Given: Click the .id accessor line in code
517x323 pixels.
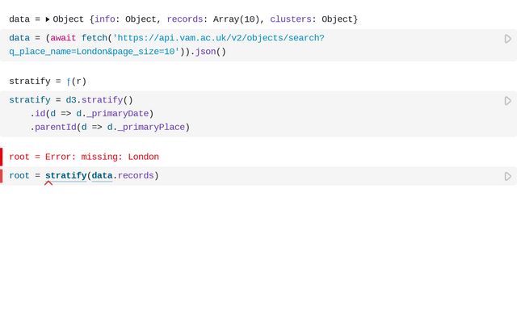Looking at the screenshot, I should click(x=91, y=114).
